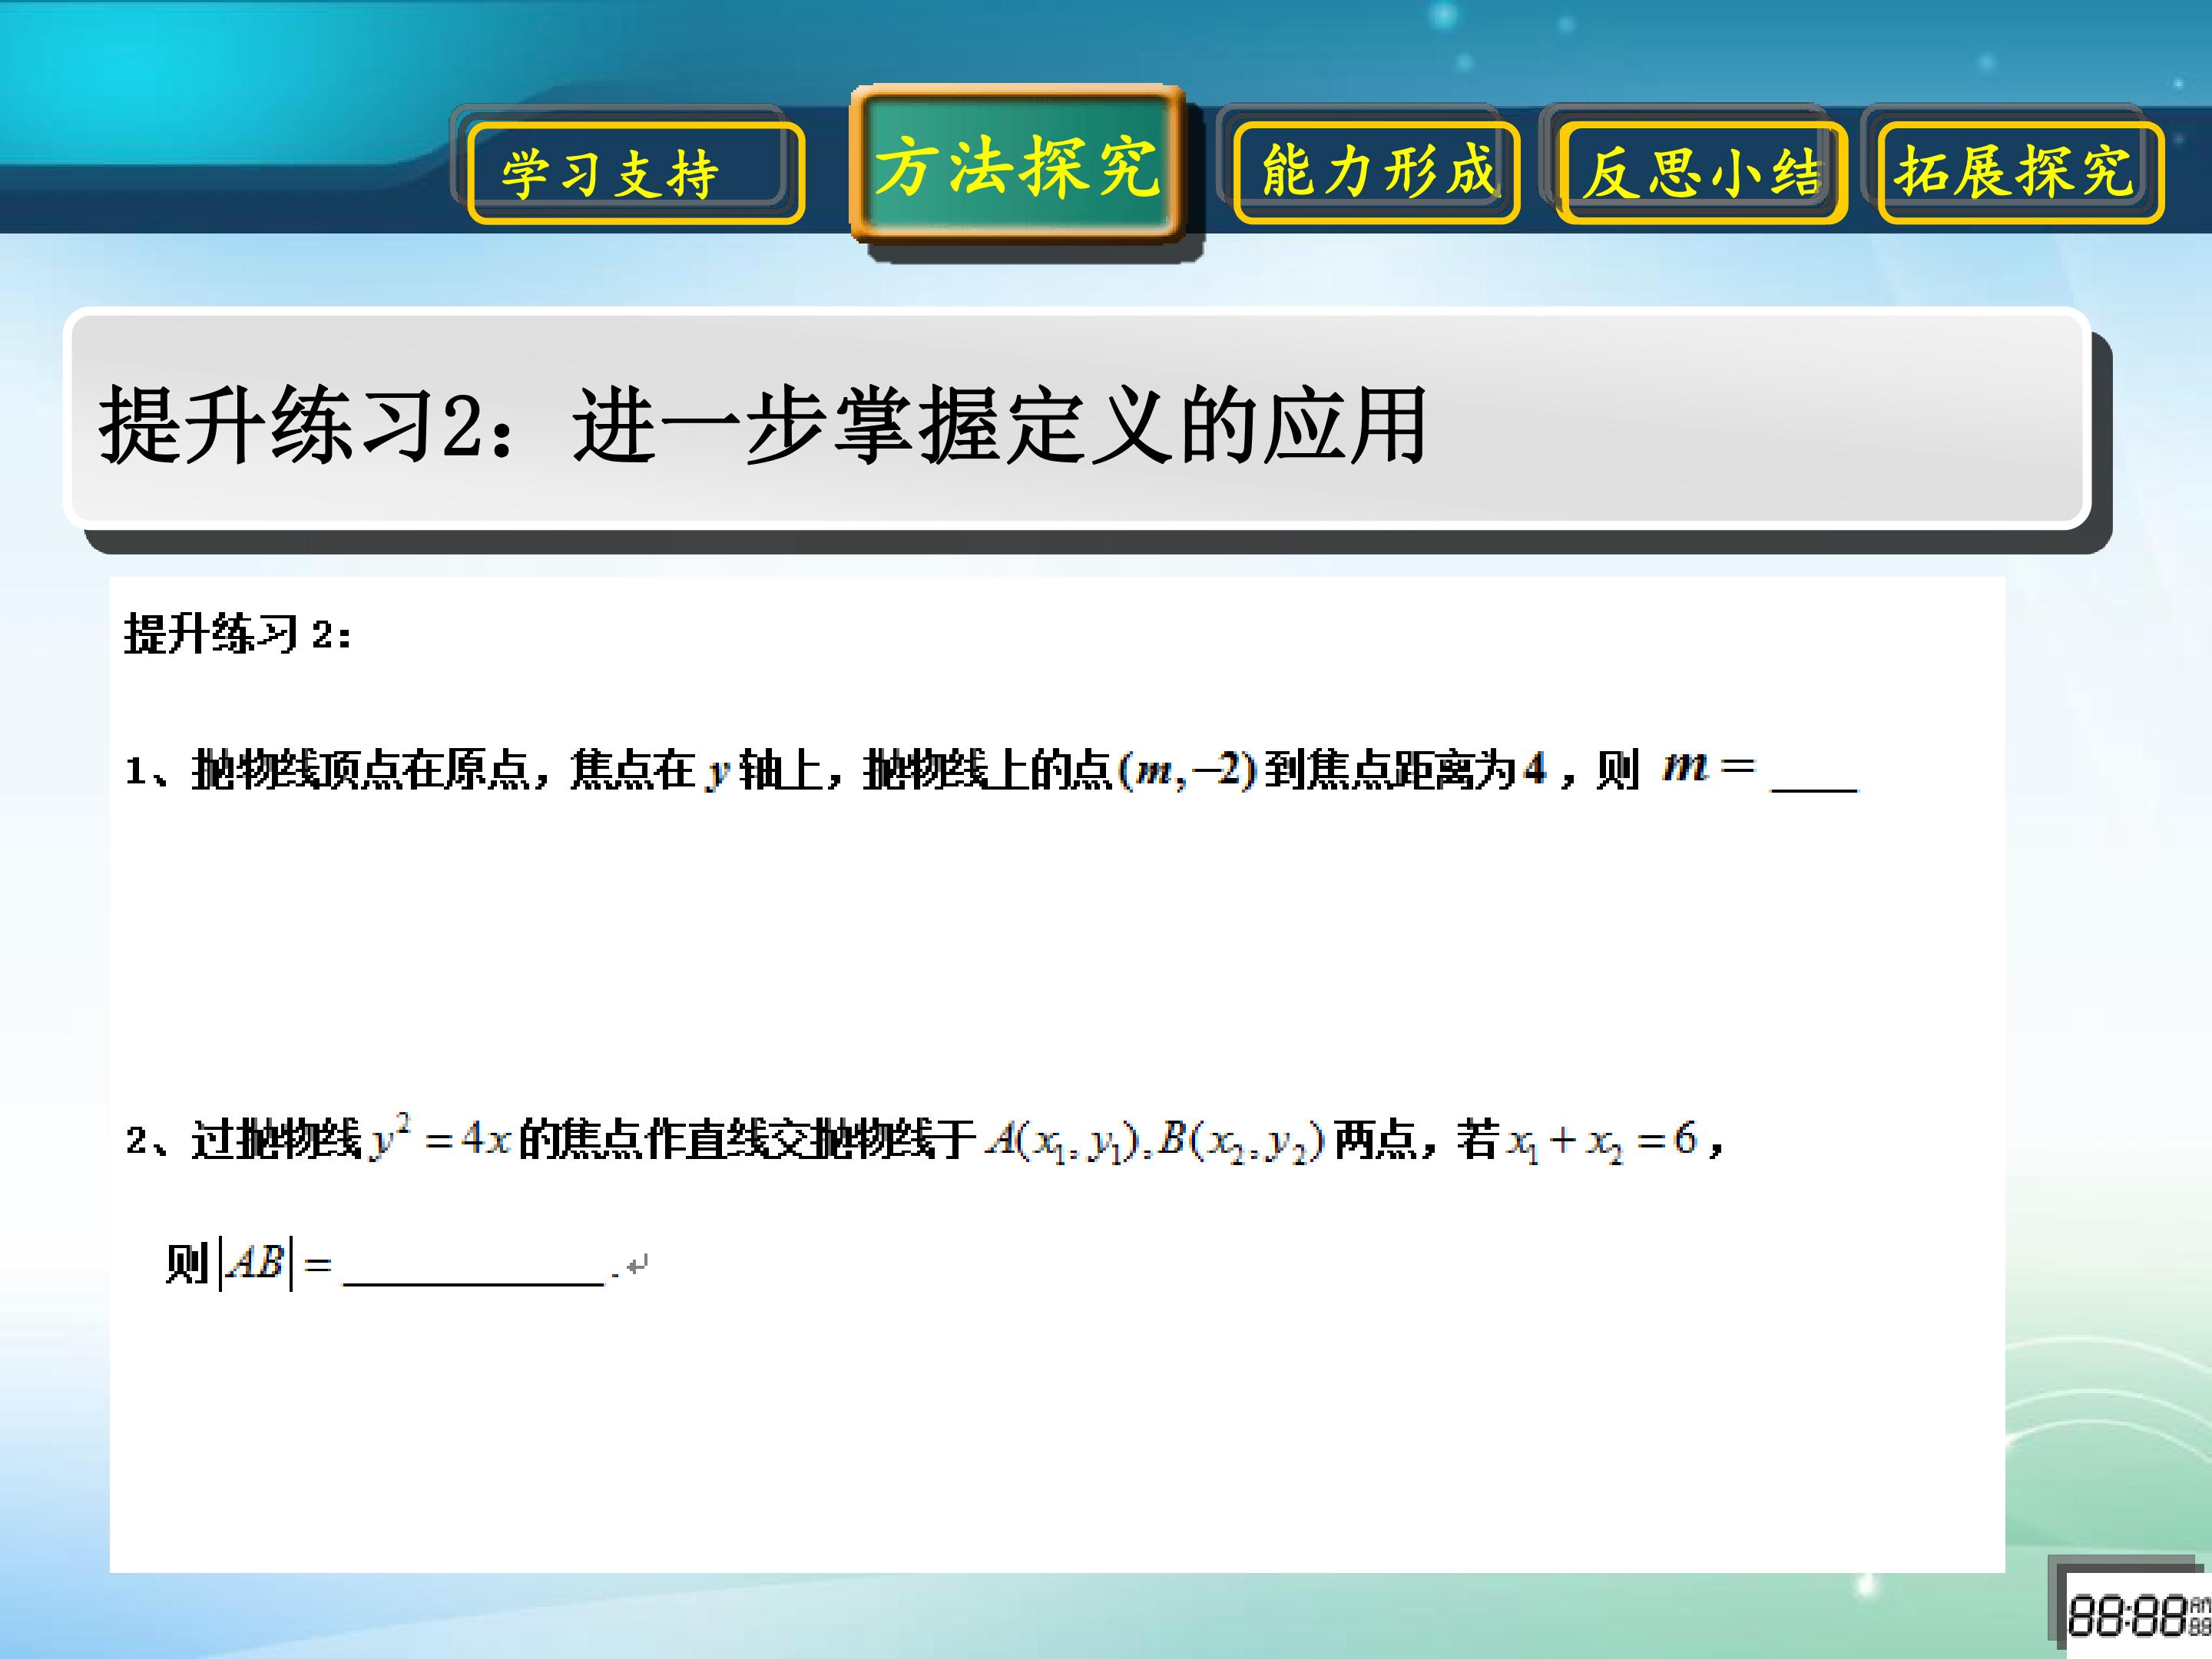The height and width of the screenshot is (1659, 2212).
Task: Click the y²=4x equation in question 2
Action: (x=441, y=1139)
